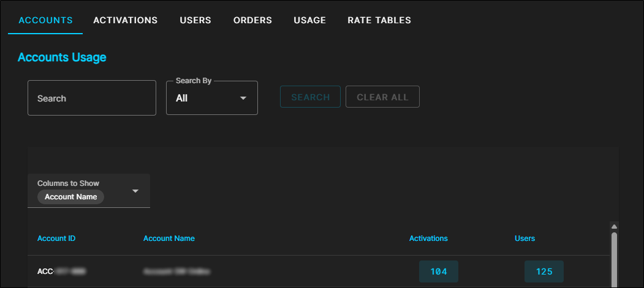The height and width of the screenshot is (288, 644).
Task: Go to the USERS tab
Action: tap(195, 20)
